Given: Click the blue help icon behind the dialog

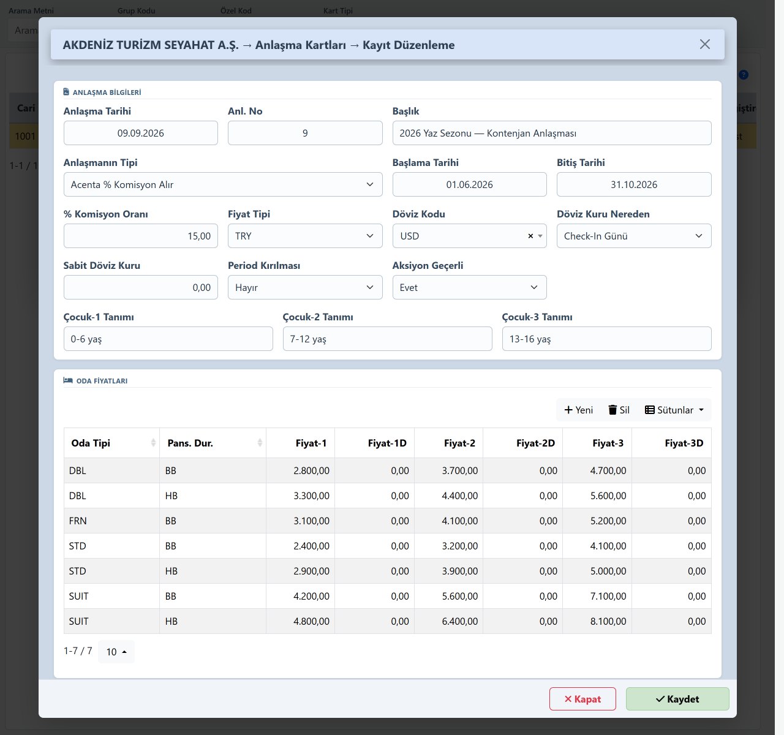Looking at the screenshot, I should point(744,75).
